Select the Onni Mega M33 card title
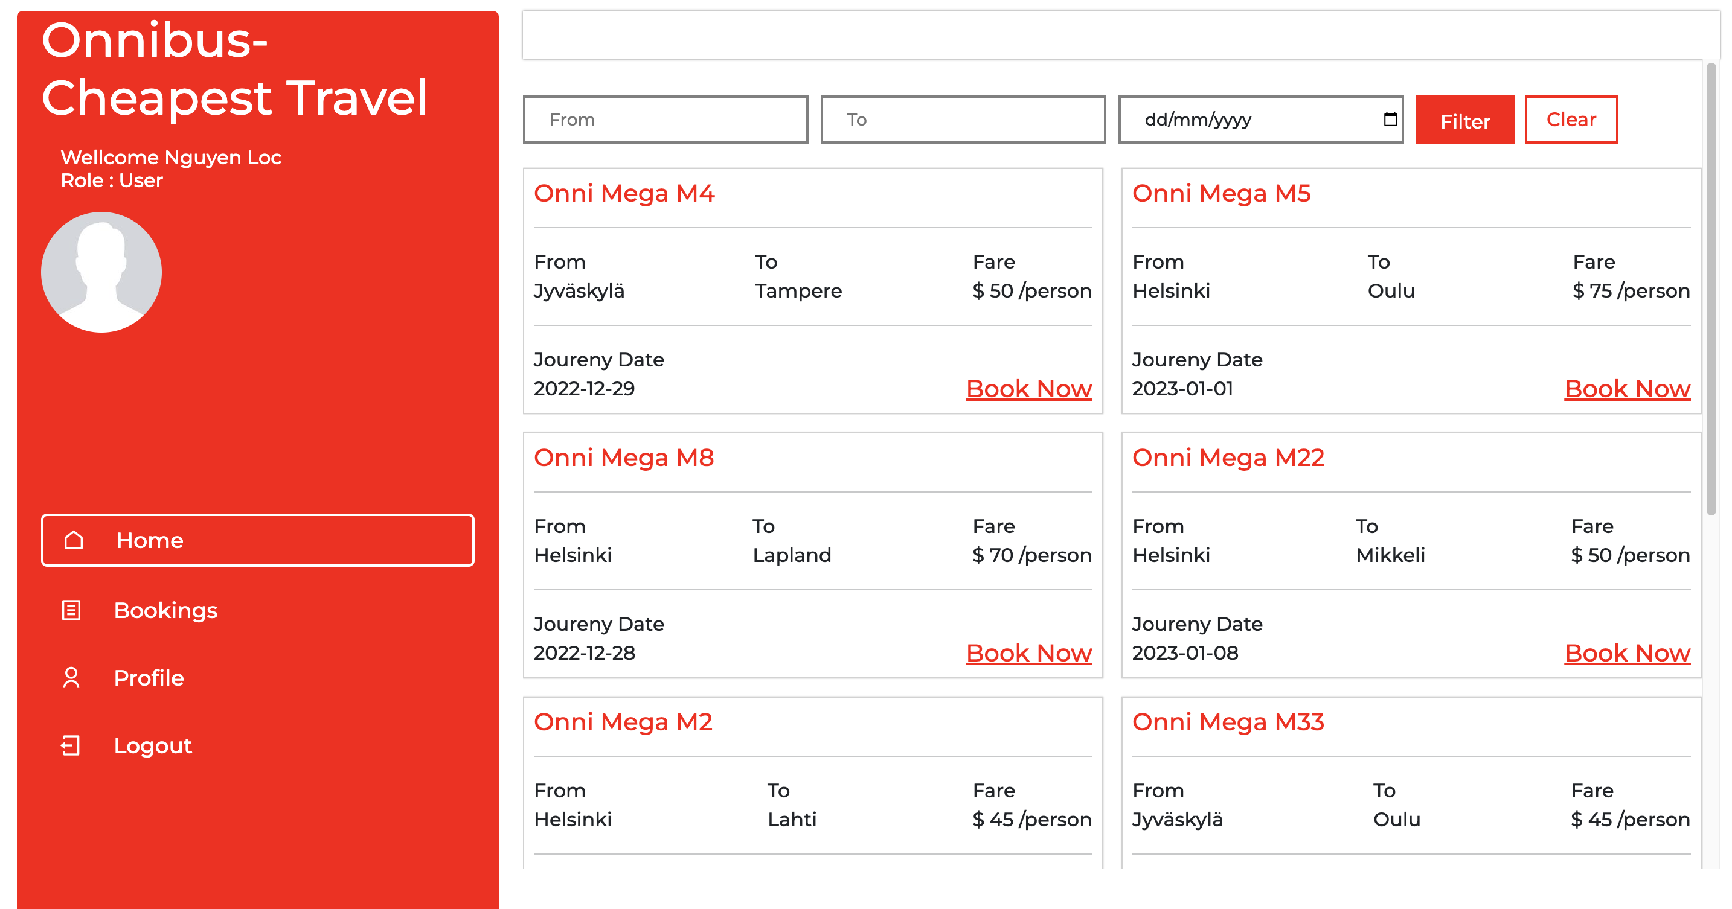The image size is (1732, 909). point(1228,721)
